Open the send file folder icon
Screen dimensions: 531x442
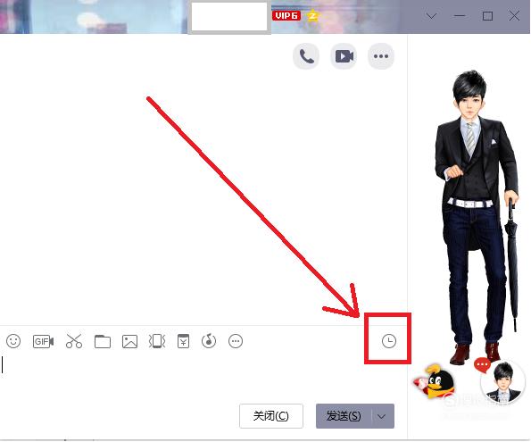pos(103,341)
